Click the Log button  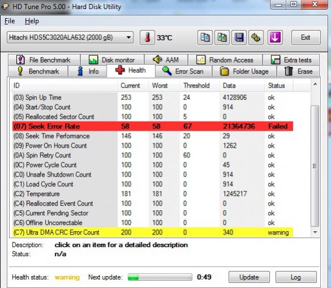coord(296,277)
